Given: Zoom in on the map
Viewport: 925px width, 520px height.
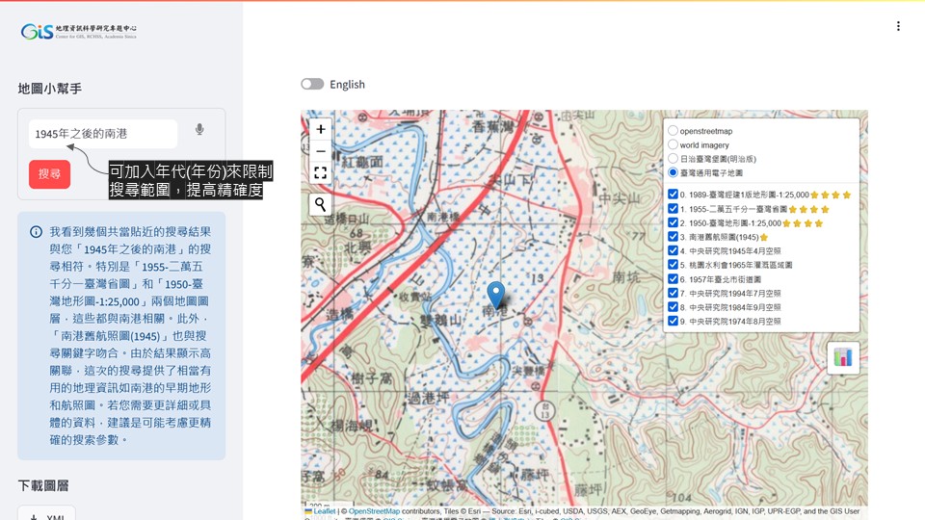Looking at the screenshot, I should (x=321, y=129).
